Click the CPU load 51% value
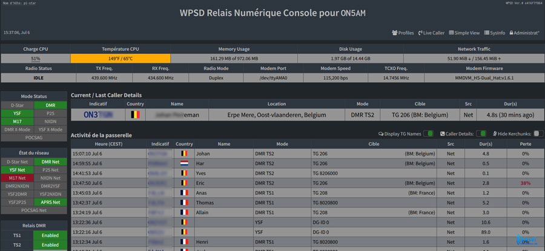The image size is (545, 251). (36, 58)
